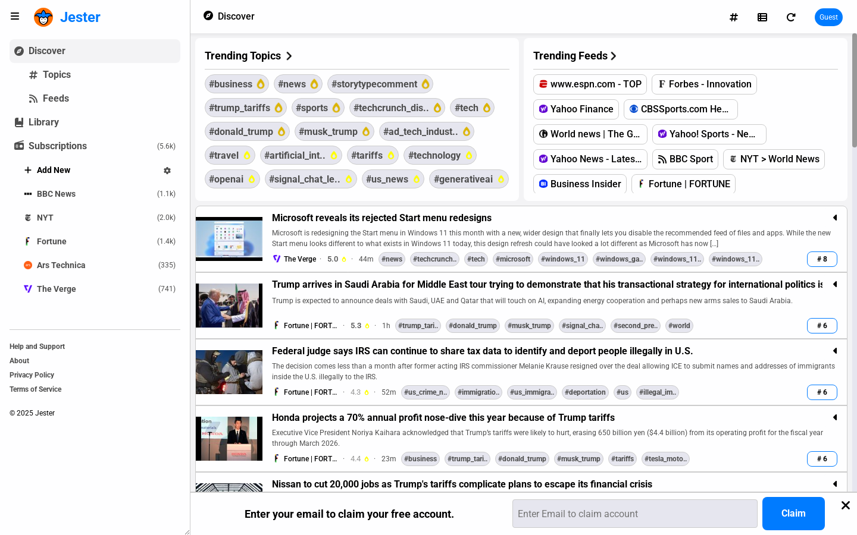Open the topics hash icon in header
The width and height of the screenshot is (857, 535).
coord(734,17)
